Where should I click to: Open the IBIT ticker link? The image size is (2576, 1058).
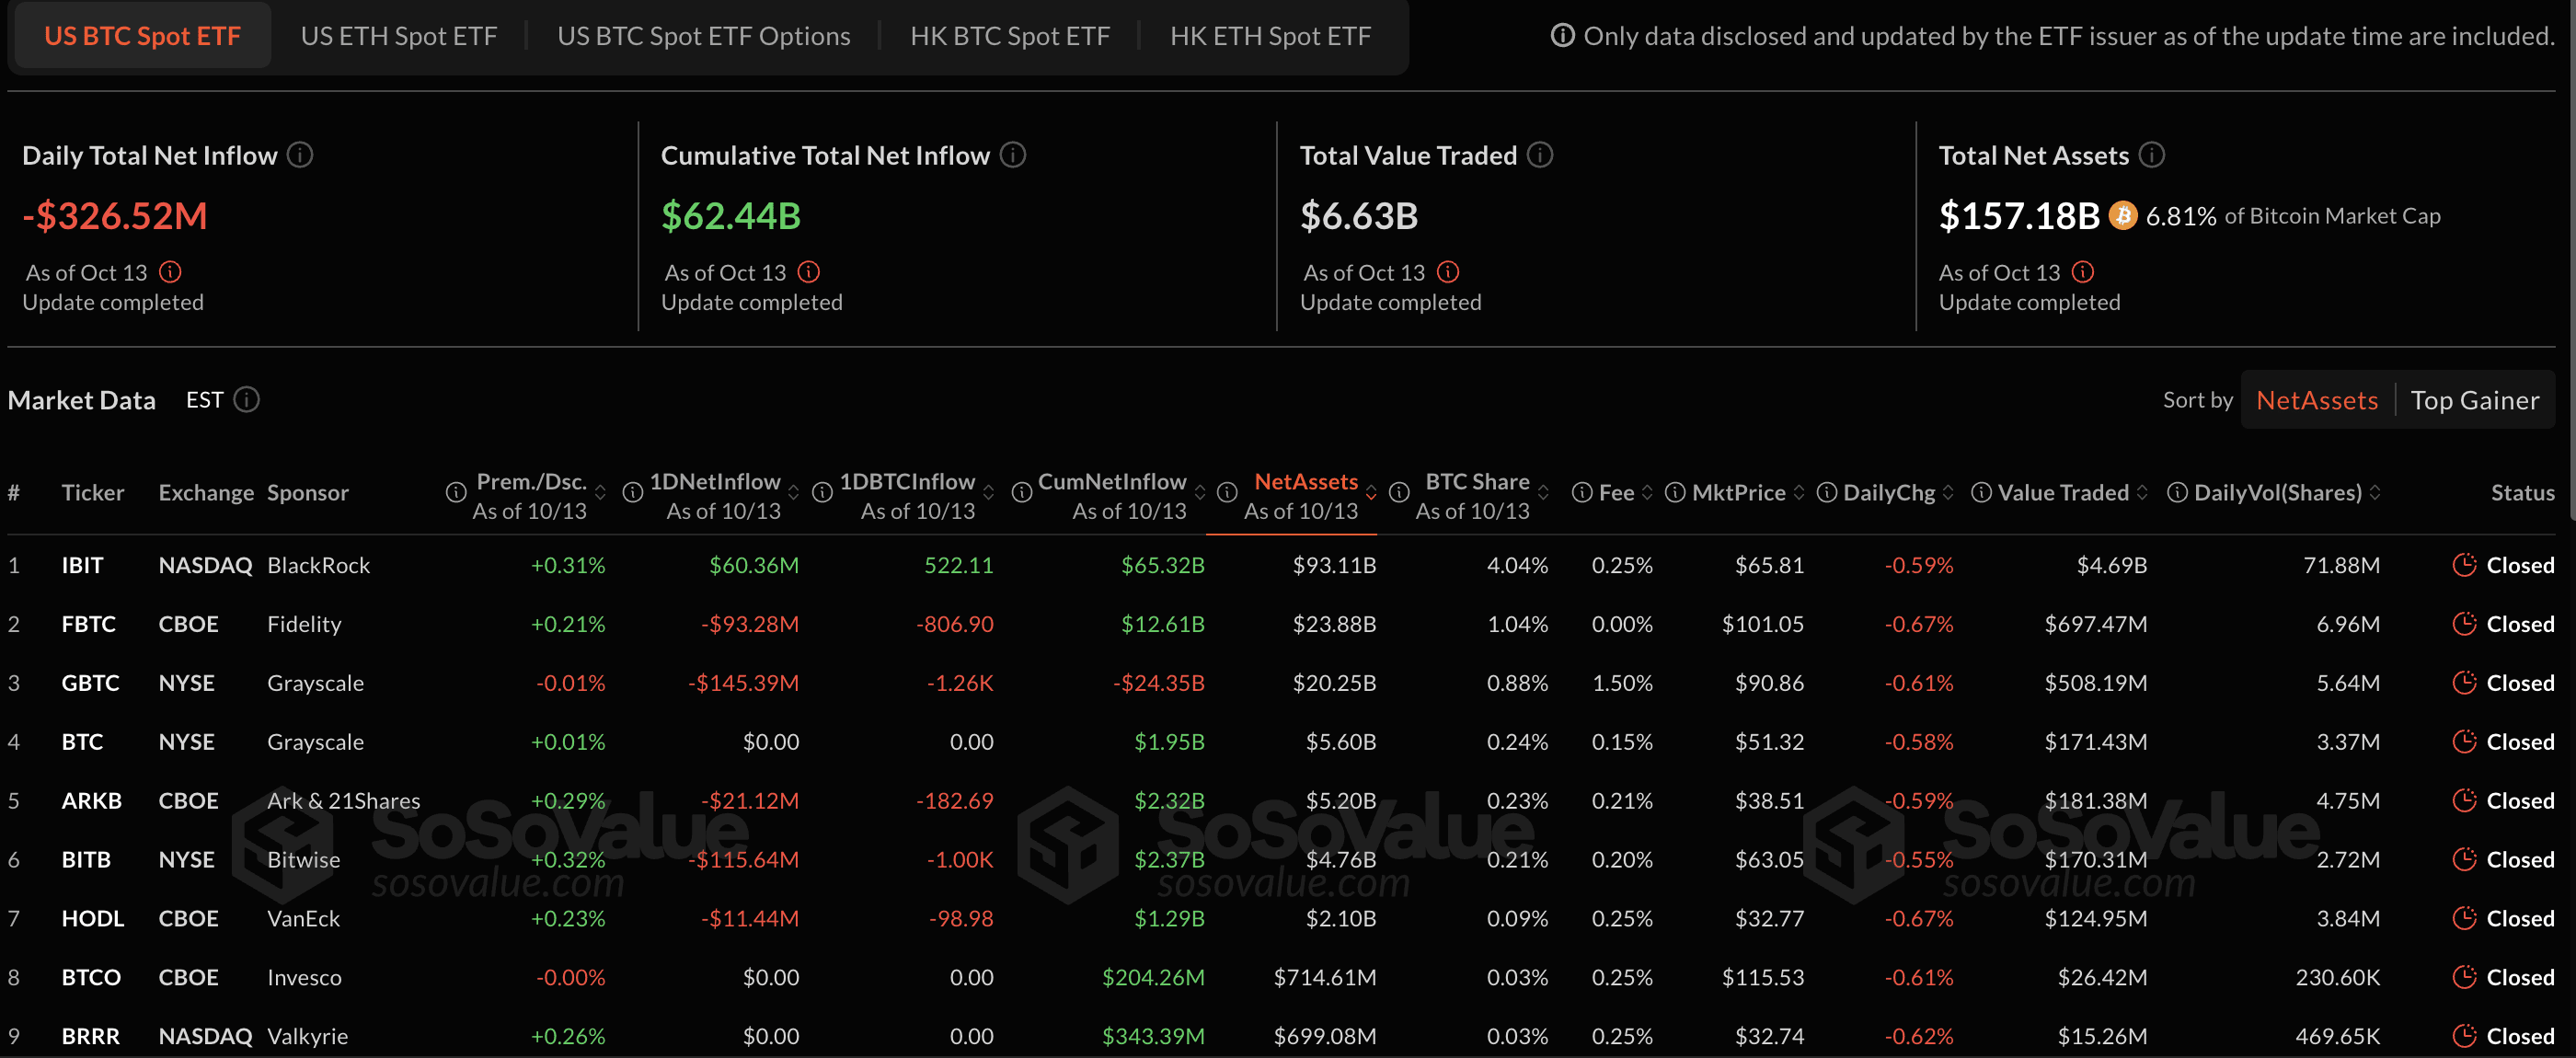[x=82, y=565]
